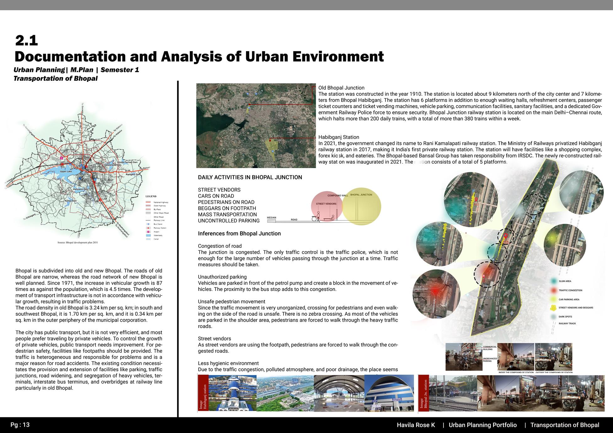Click the yellow Car Parking Area legend swatch
The width and height of the screenshot is (613, 433).
554,299
